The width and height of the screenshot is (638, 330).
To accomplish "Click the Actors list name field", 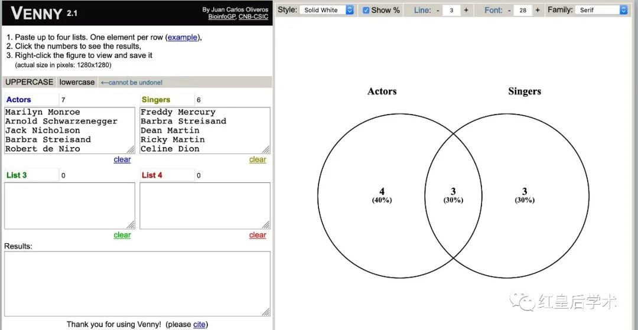I will (x=31, y=100).
